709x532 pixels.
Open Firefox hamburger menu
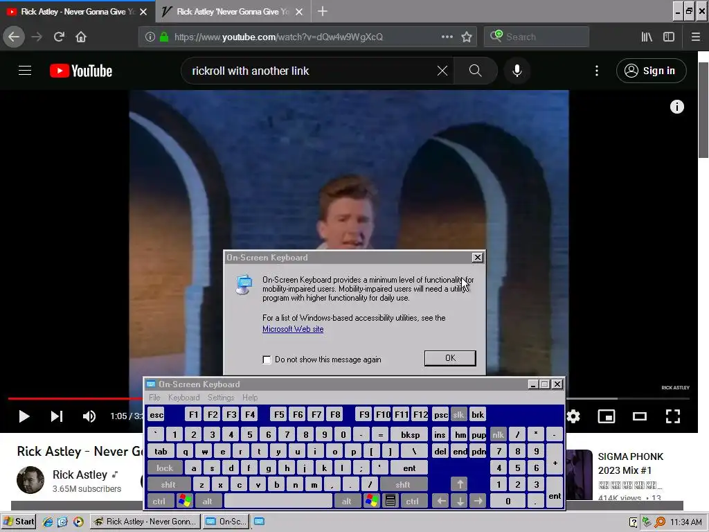695,37
